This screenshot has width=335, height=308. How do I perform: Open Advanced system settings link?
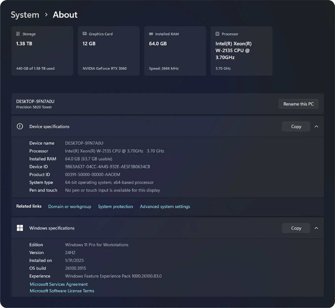click(165, 207)
